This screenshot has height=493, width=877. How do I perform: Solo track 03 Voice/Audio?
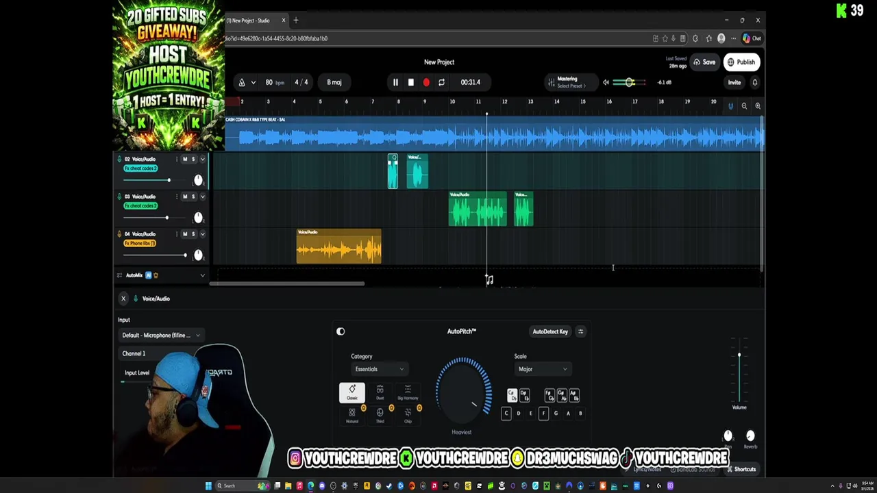[193, 197]
